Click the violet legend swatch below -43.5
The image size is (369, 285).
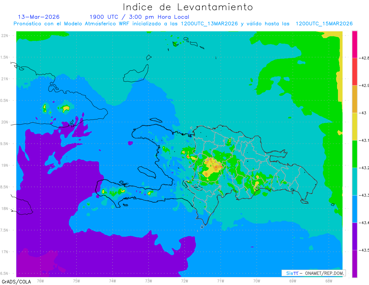355,263
